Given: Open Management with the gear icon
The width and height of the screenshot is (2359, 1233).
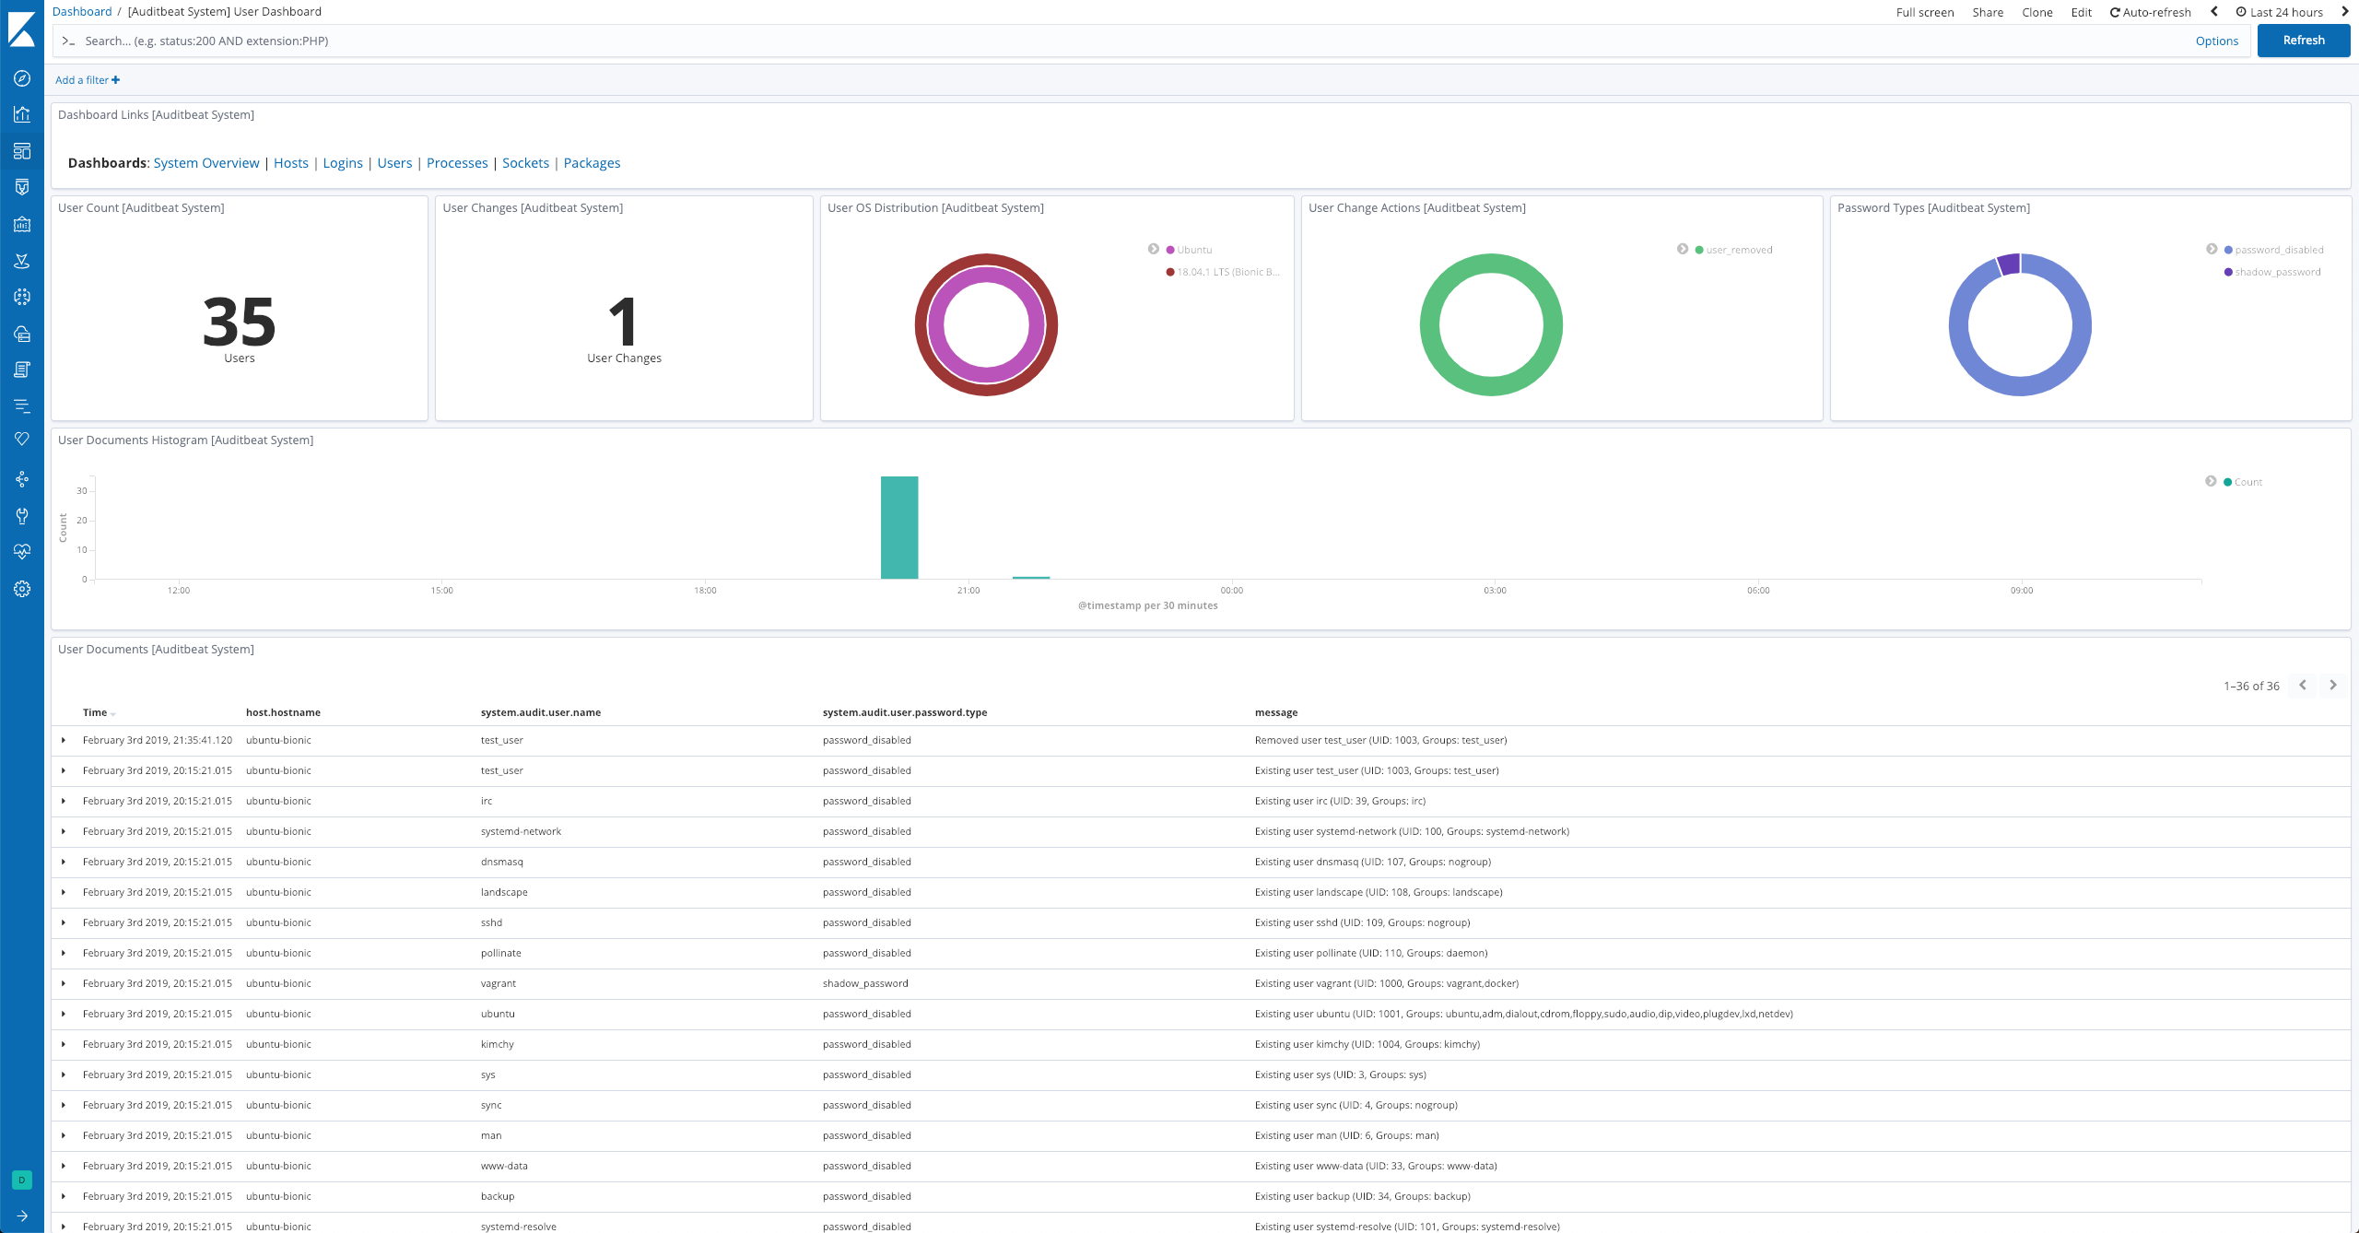Looking at the screenshot, I should (x=22, y=589).
